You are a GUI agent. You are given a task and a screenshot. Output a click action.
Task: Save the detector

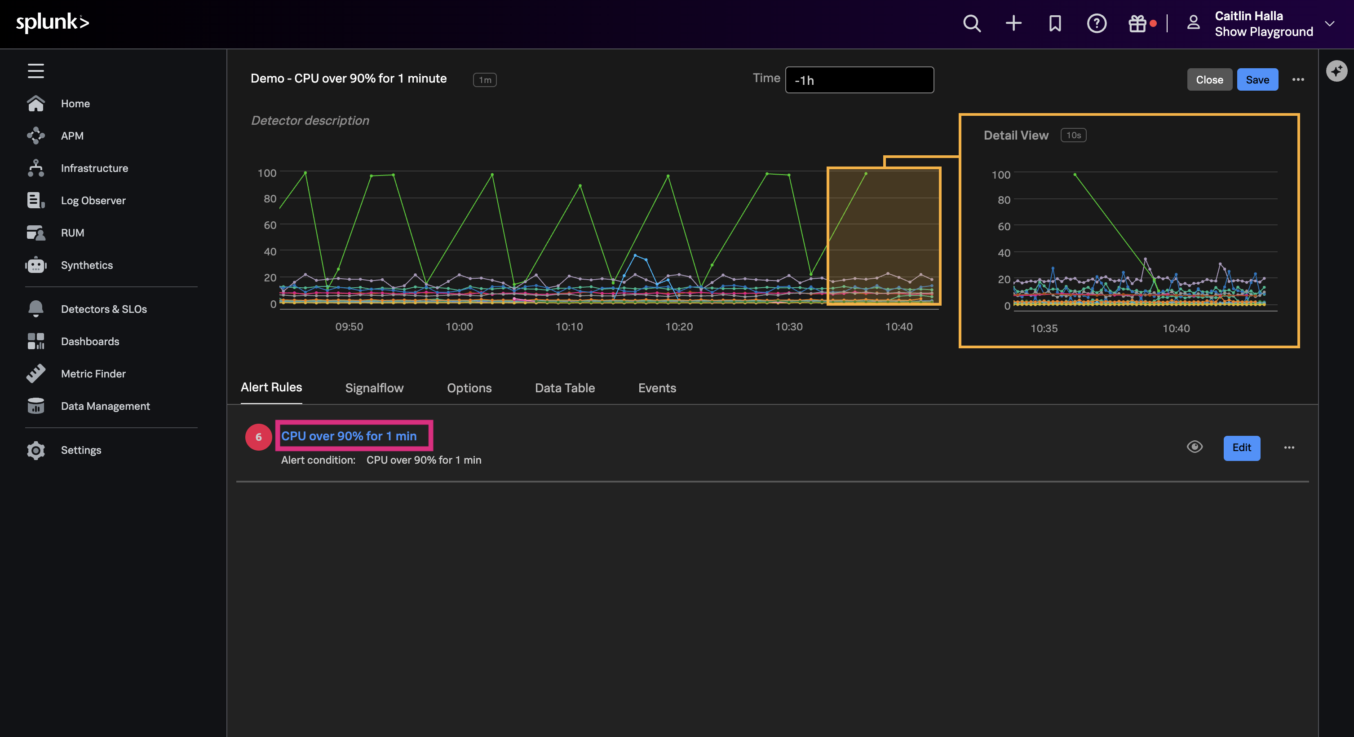point(1257,79)
